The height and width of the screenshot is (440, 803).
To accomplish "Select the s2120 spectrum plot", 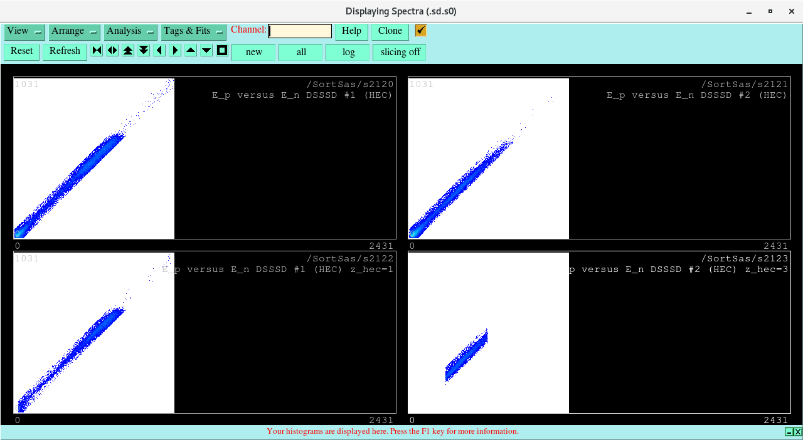I will 205,158.
